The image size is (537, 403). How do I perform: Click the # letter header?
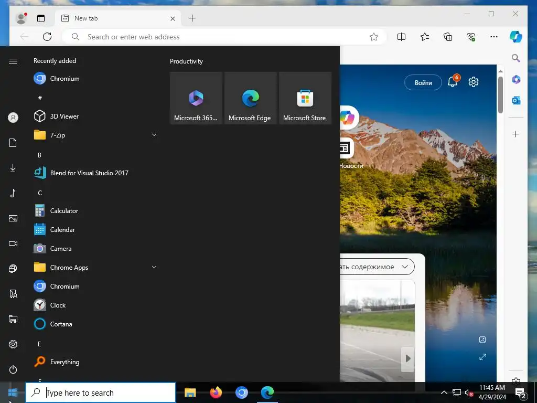(x=40, y=98)
